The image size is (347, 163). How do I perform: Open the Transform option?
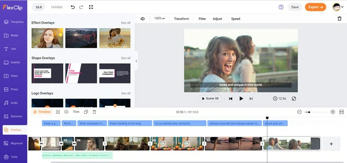[182, 19]
